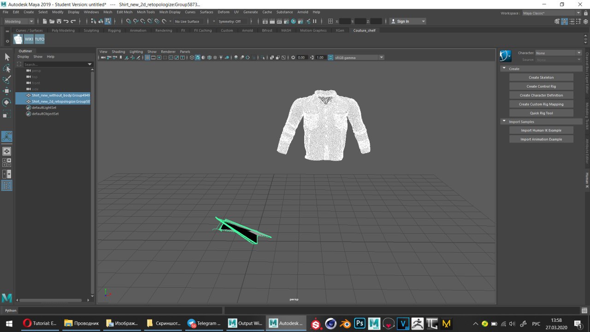
Task: Choose the Scale tool in toolbox
Action: pyautogui.click(x=7, y=113)
